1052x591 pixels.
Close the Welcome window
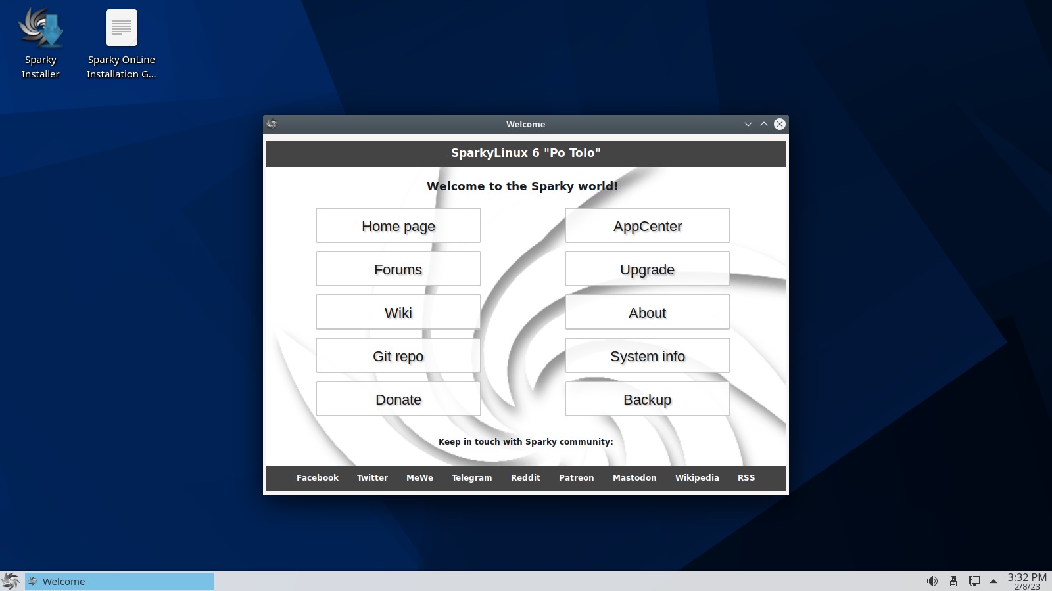coord(779,124)
